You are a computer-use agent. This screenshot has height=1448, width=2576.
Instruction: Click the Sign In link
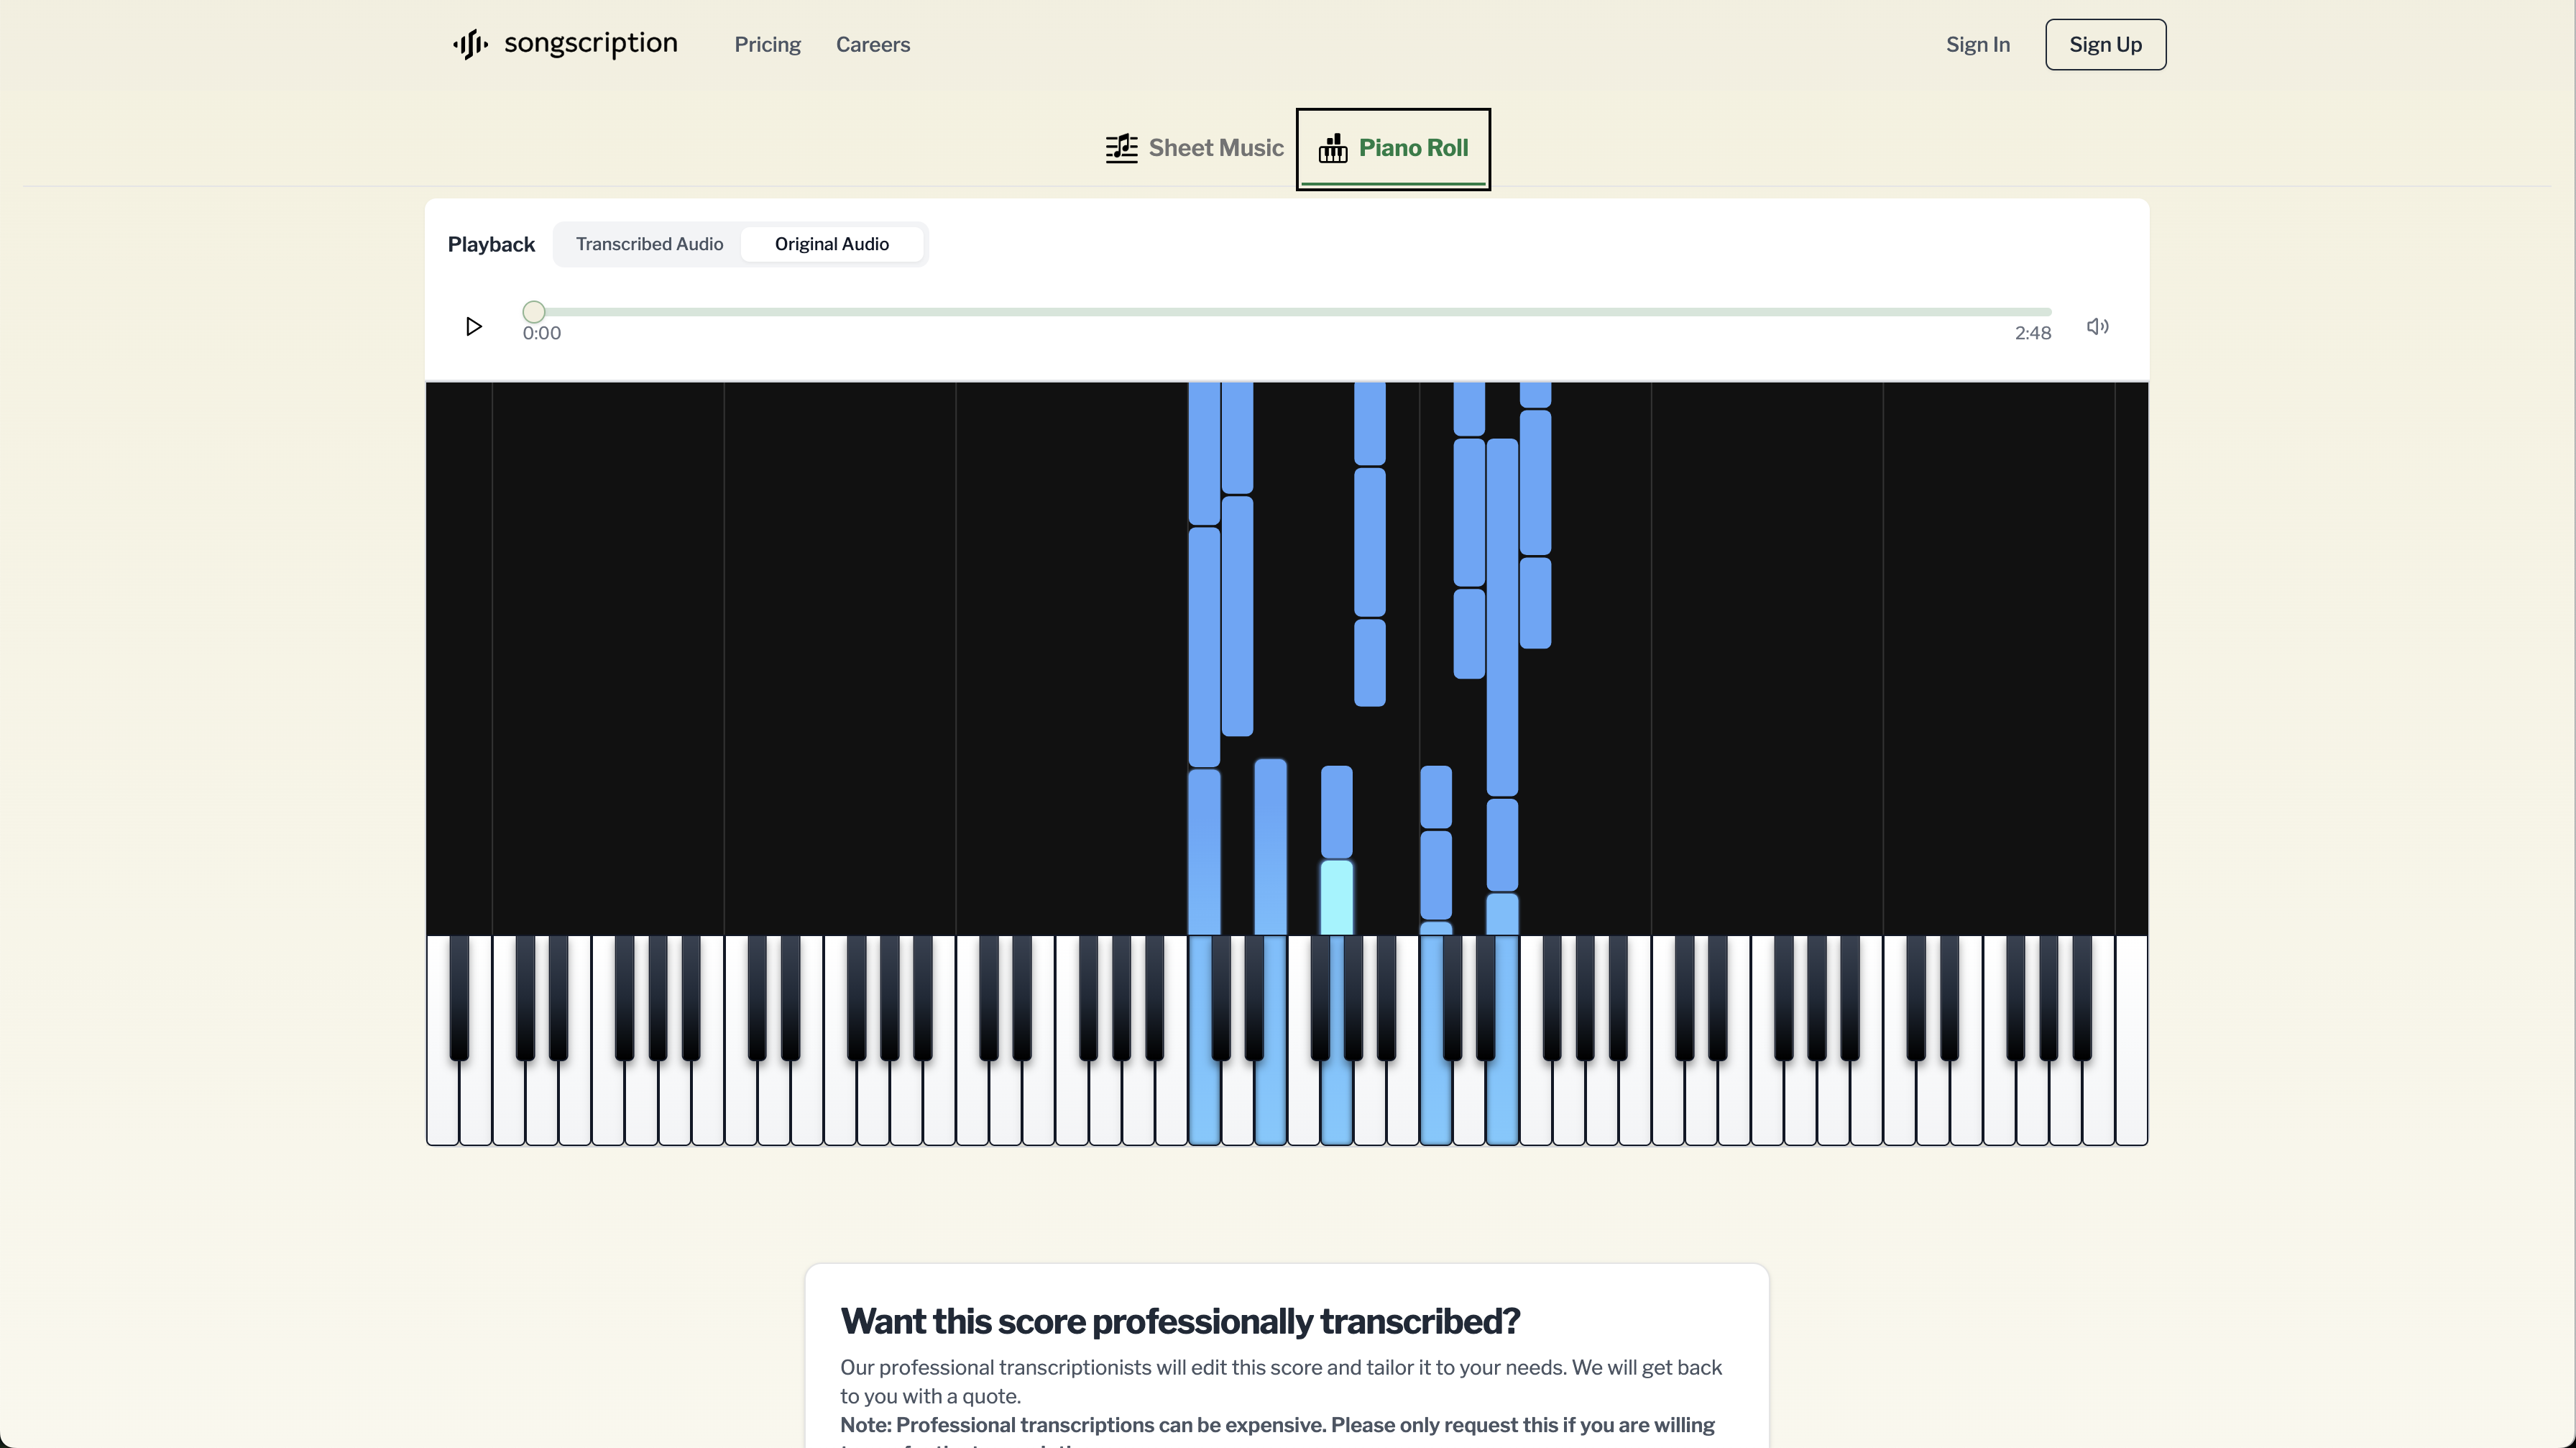click(1977, 44)
